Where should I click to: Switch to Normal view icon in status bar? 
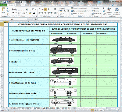pos(92,110)
